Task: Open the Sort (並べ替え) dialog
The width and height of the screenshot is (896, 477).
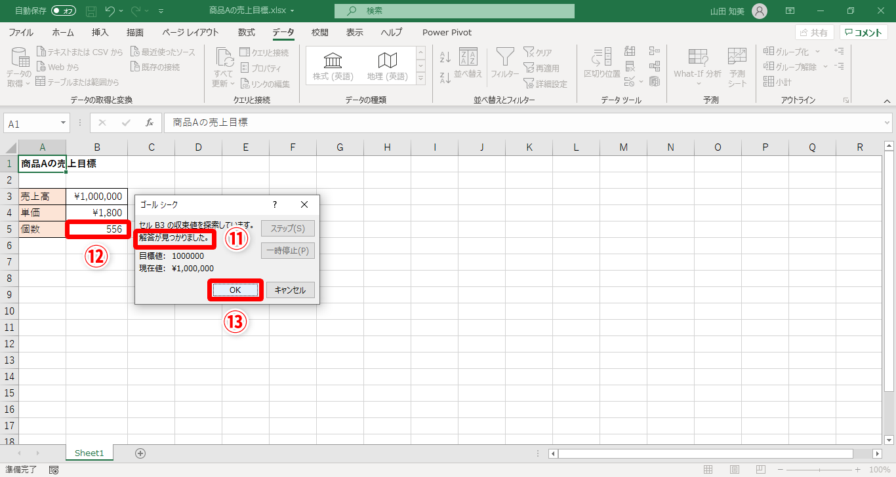Action: [468, 64]
